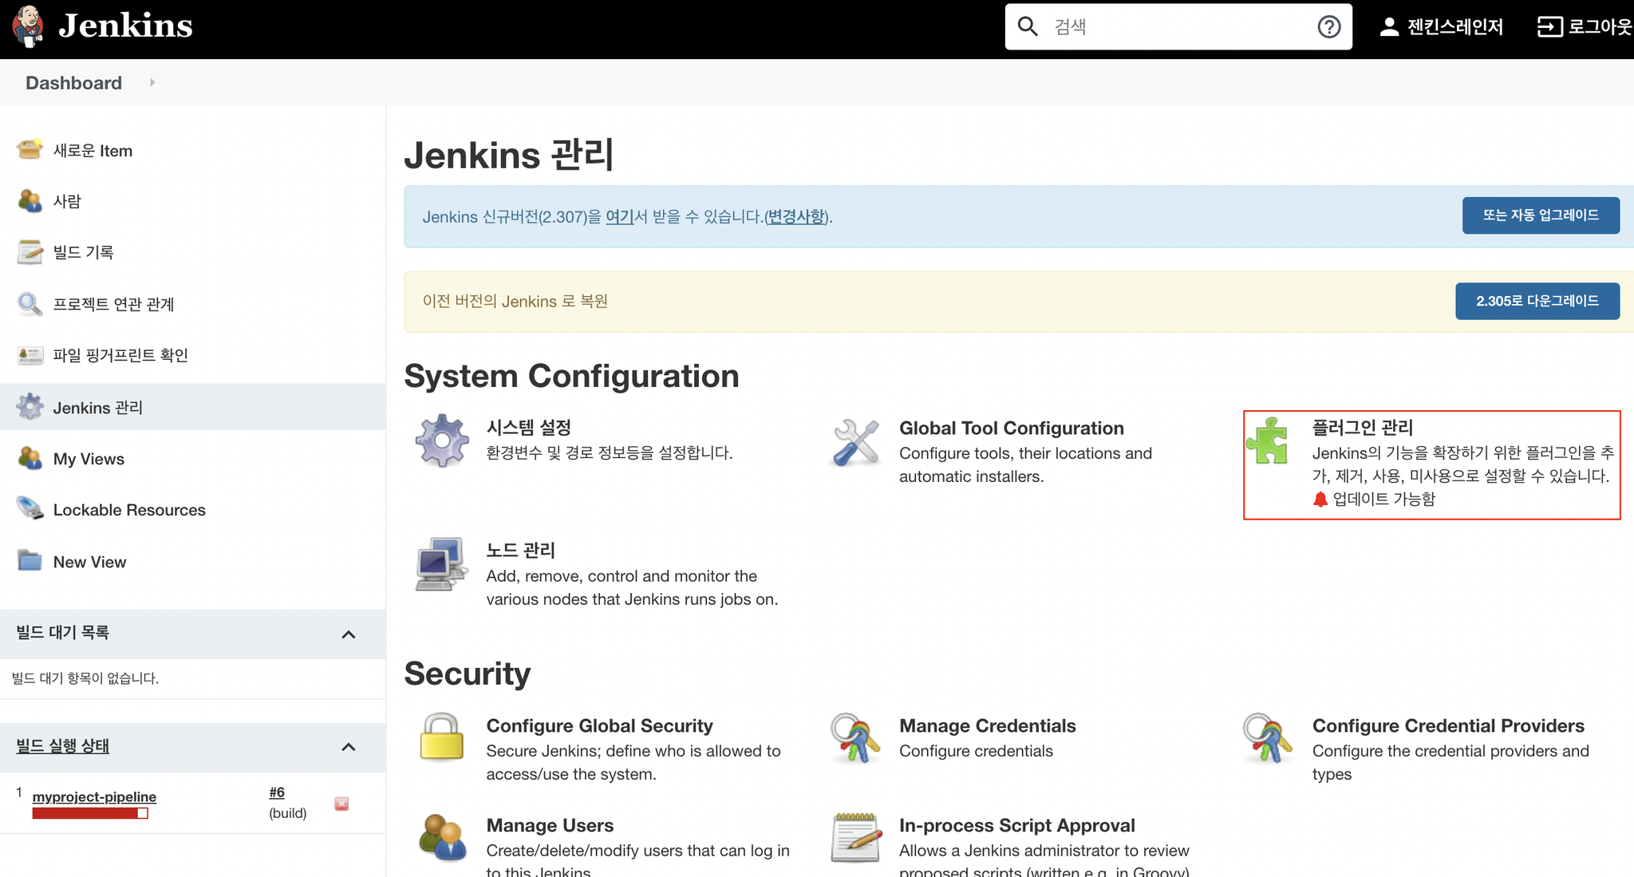Image resolution: width=1634 pixels, height=877 pixels.
Task: Open the Global Tool Configuration link
Action: pos(1011,429)
